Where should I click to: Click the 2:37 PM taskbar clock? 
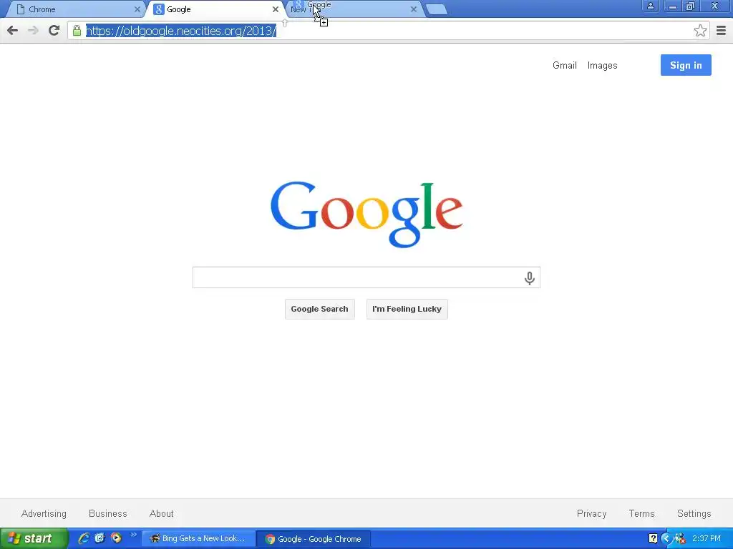(707, 539)
